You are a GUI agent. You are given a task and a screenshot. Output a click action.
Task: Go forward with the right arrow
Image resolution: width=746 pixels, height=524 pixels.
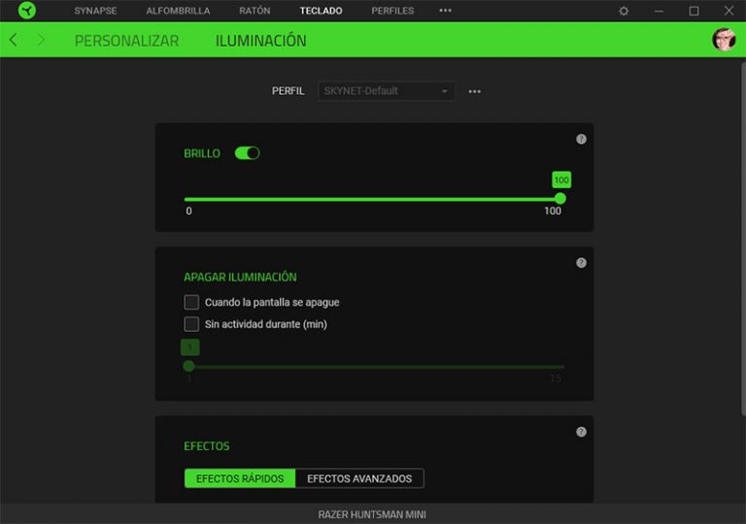41,40
